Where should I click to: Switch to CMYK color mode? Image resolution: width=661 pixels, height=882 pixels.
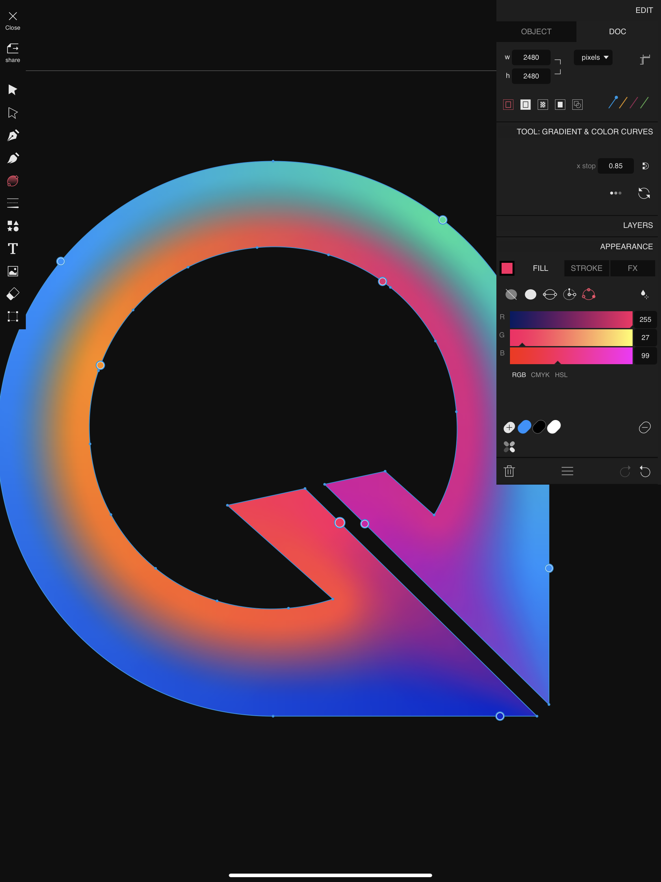point(540,375)
